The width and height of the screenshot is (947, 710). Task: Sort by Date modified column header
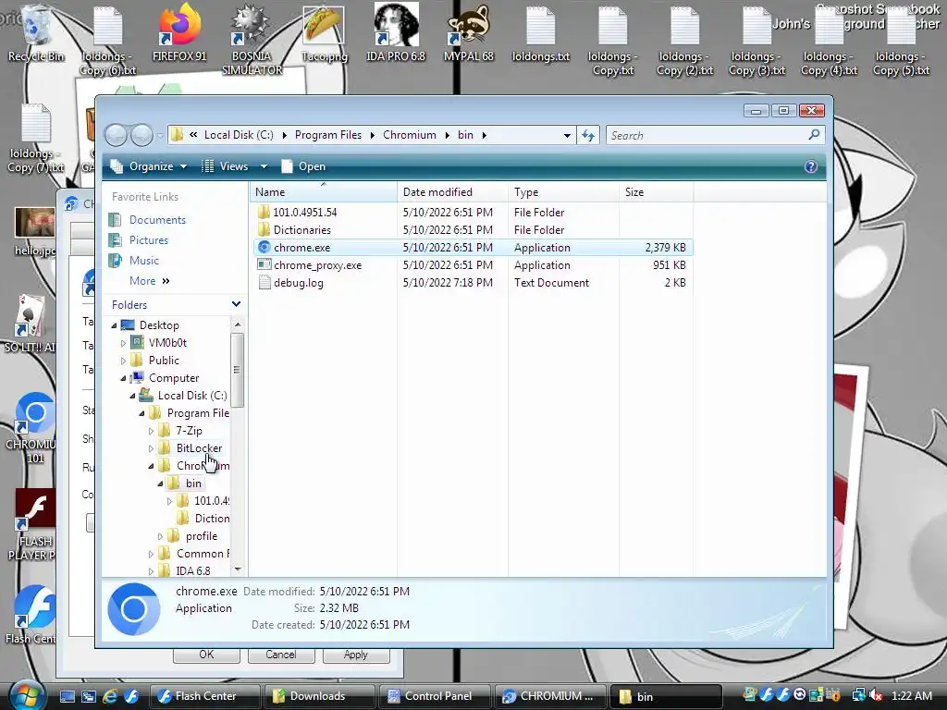coord(452,192)
